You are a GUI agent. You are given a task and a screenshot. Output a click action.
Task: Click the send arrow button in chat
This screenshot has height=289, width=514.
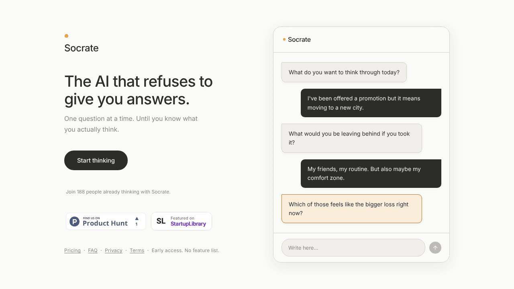(435, 248)
